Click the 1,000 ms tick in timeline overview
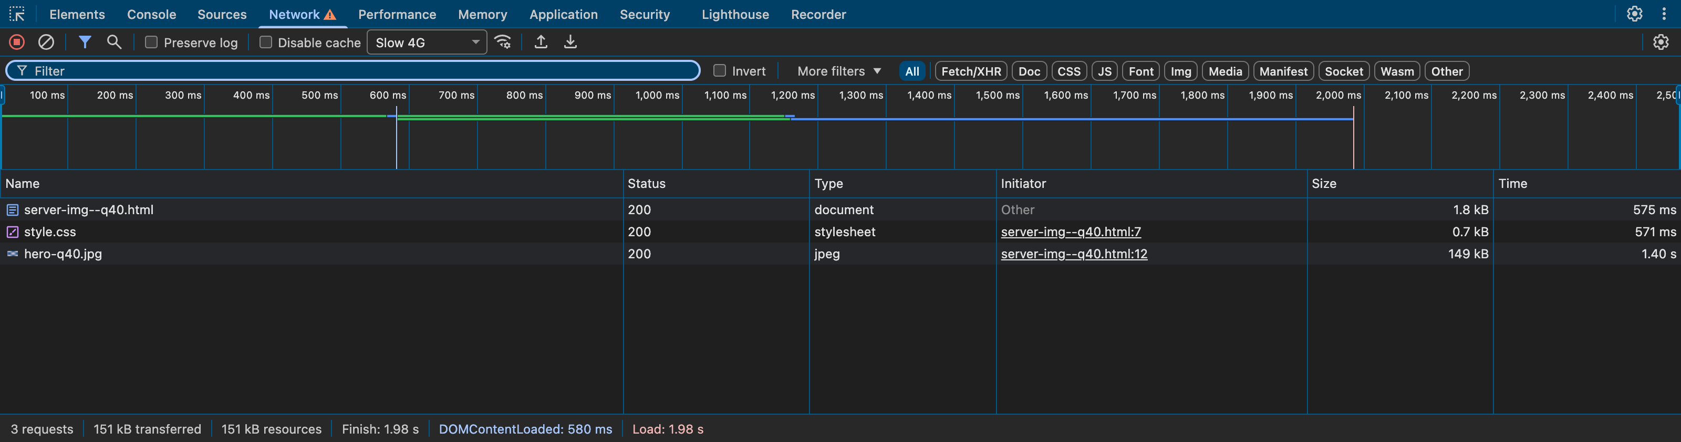The image size is (1681, 442). coord(657,95)
